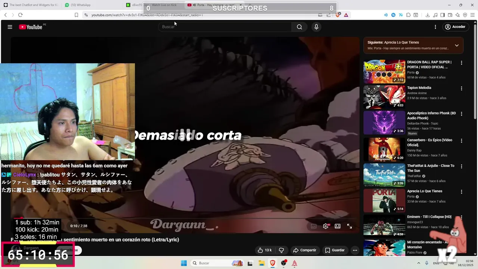Image resolution: width=478 pixels, height=269 pixels.
Task: Switch to the Kick Watch Live tab
Action: pyautogui.click(x=154, y=5)
